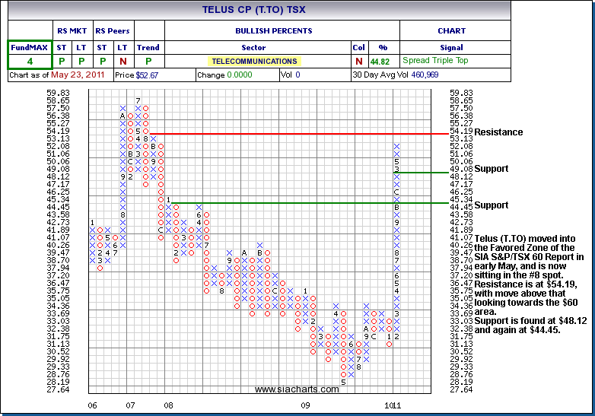Click the FundMAX score value 4
This screenshot has width=595, height=416.
click(x=30, y=61)
